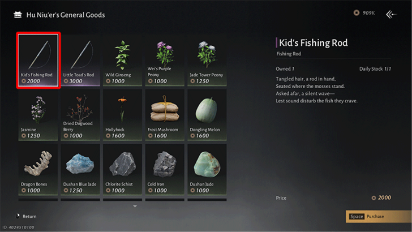This screenshot has width=412, height=232.
Task: Select the Dried Dogwood Berry
Action: click(81, 114)
